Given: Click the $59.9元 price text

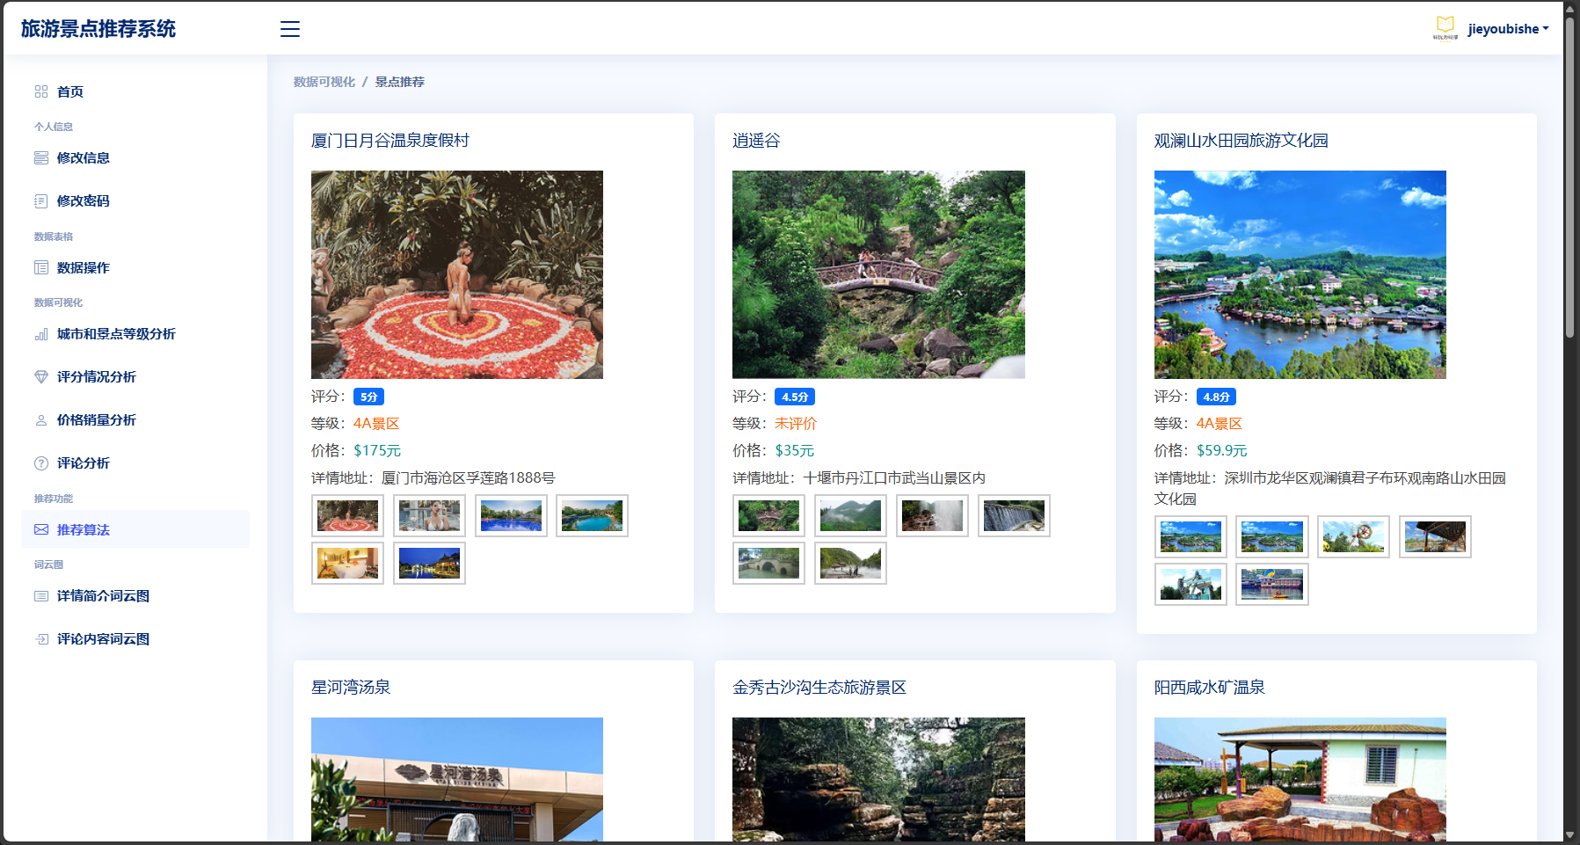Looking at the screenshot, I should click(x=1222, y=451).
